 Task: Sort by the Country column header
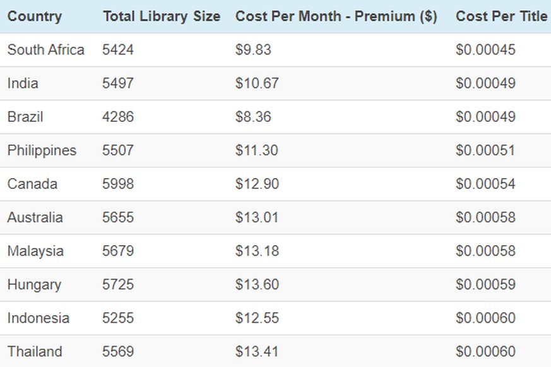coord(35,16)
